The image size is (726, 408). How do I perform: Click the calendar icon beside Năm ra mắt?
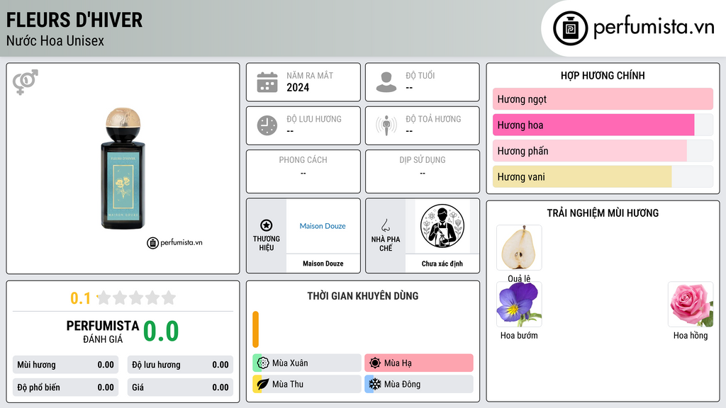pyautogui.click(x=267, y=82)
